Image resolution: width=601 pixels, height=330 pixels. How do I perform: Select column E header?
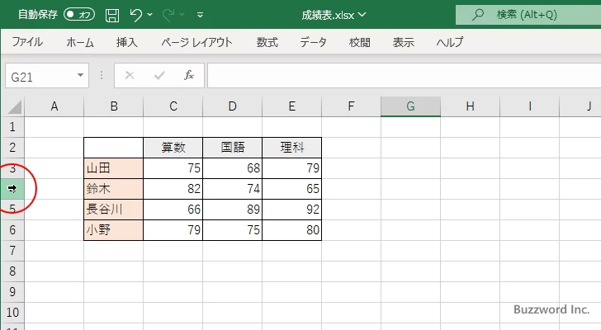click(291, 106)
